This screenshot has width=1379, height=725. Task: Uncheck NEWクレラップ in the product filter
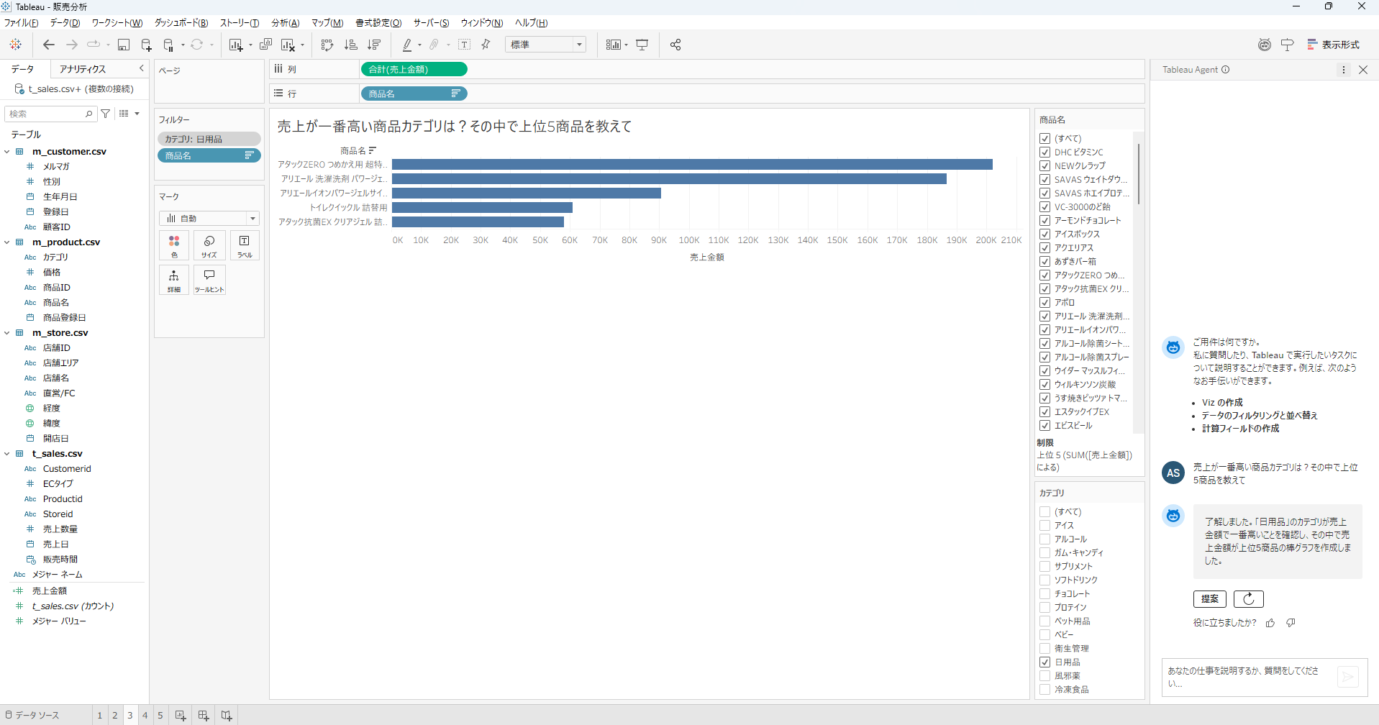[1045, 166]
